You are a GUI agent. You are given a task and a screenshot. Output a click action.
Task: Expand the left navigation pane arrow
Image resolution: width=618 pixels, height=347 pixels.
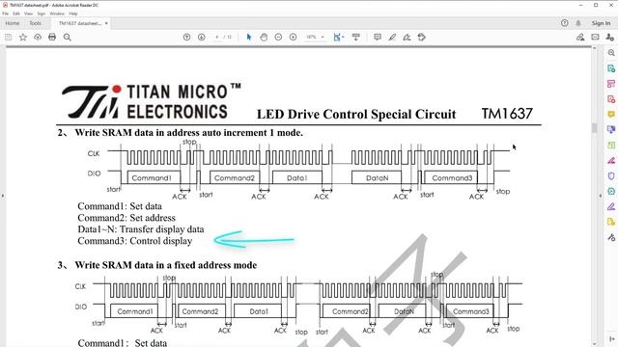2,196
